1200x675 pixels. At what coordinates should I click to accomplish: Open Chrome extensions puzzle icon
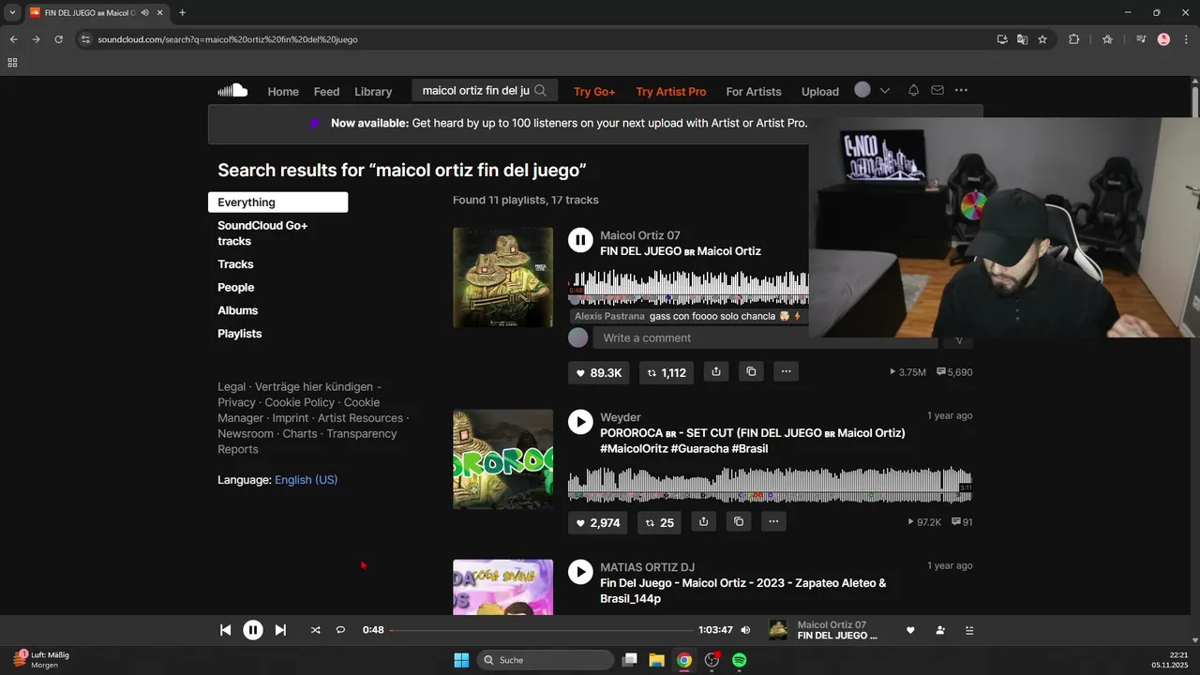coord(1074,39)
